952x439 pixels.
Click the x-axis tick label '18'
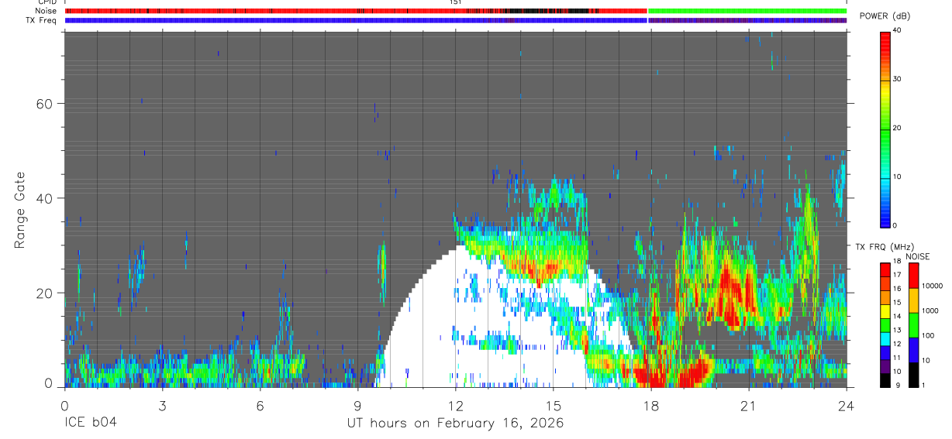(651, 405)
